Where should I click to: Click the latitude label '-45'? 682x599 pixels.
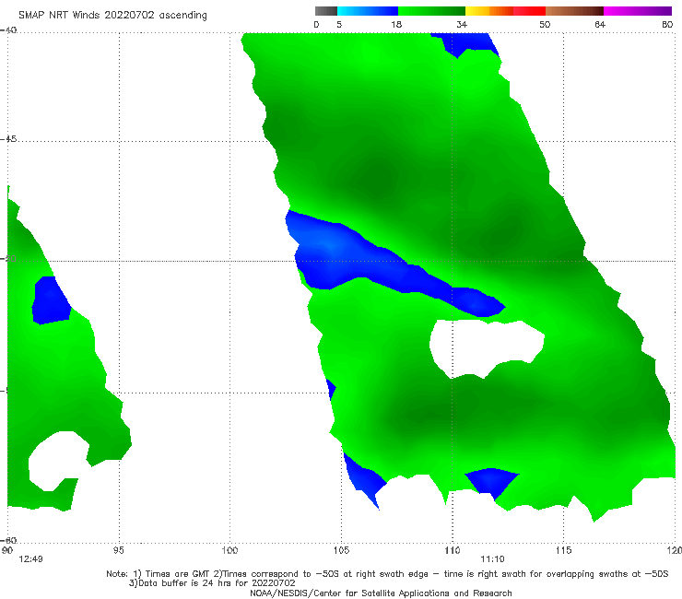[8, 139]
